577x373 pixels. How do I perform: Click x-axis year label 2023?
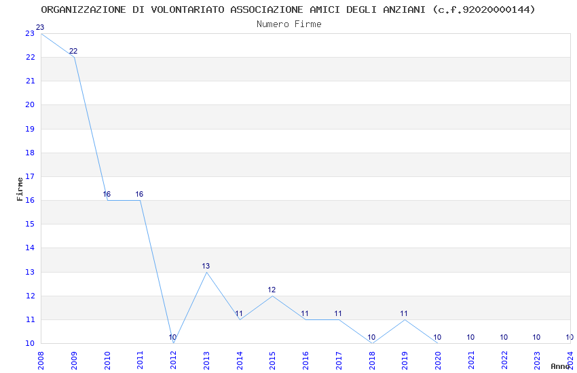tap(537, 360)
